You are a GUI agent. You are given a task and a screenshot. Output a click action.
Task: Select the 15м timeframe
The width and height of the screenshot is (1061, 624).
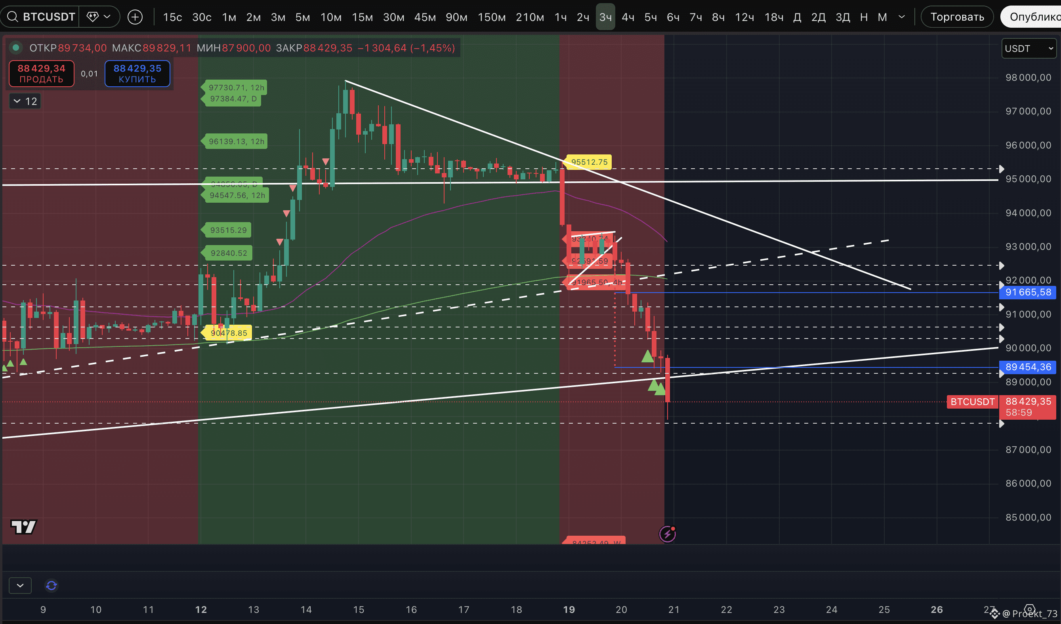[362, 17]
